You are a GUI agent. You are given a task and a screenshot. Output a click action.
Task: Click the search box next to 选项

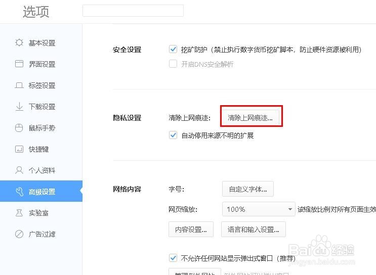click(133, 11)
